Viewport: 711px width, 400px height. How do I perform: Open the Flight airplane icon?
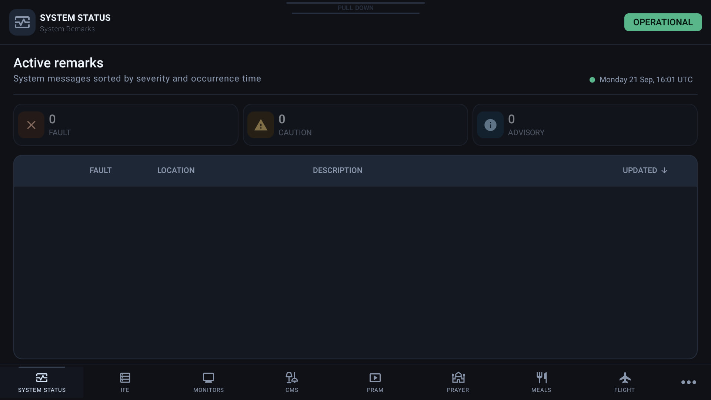coord(625,378)
